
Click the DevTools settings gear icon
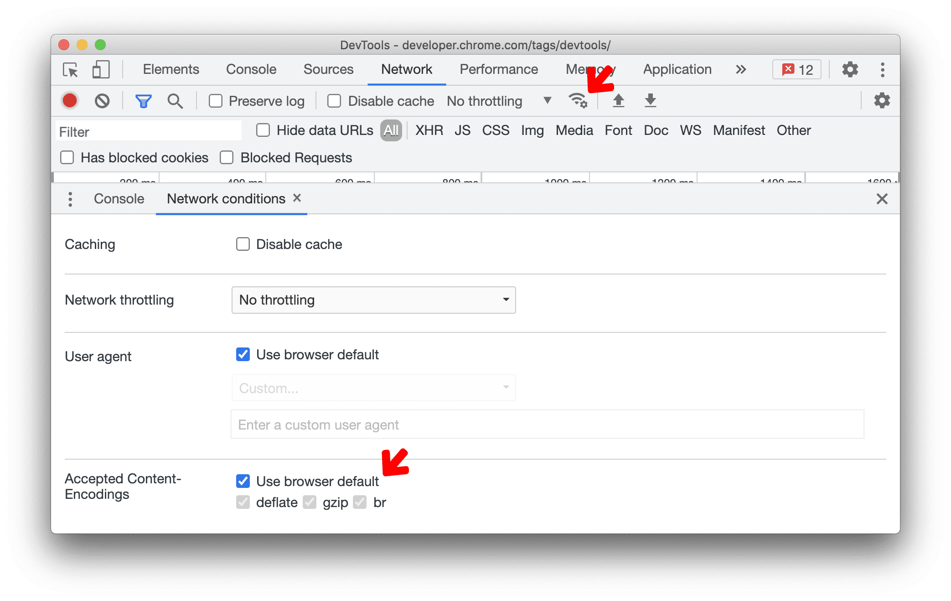(x=848, y=69)
